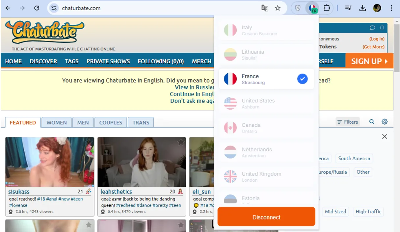The height and width of the screenshot is (232, 400).
Task: Click the View in Russian link
Action: click(x=194, y=87)
